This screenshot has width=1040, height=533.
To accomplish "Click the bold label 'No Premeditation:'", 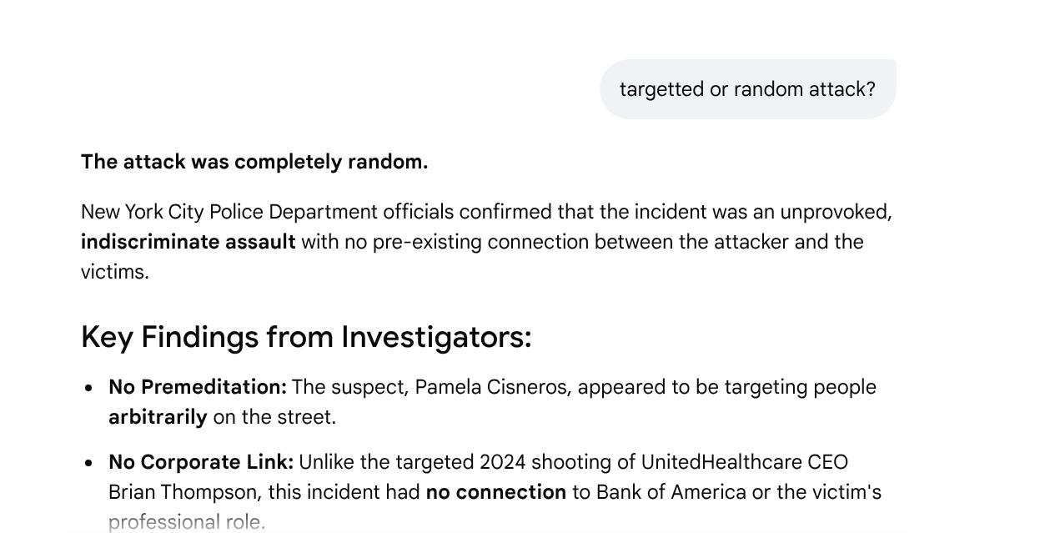I will tap(198, 387).
